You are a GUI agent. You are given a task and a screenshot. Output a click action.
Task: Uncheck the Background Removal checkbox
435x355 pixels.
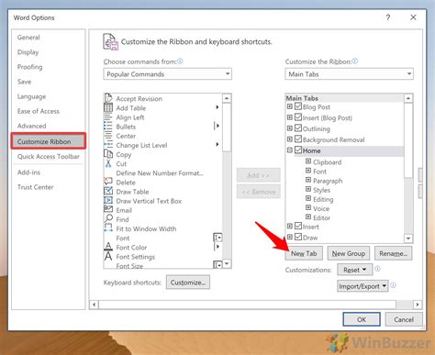(x=298, y=139)
